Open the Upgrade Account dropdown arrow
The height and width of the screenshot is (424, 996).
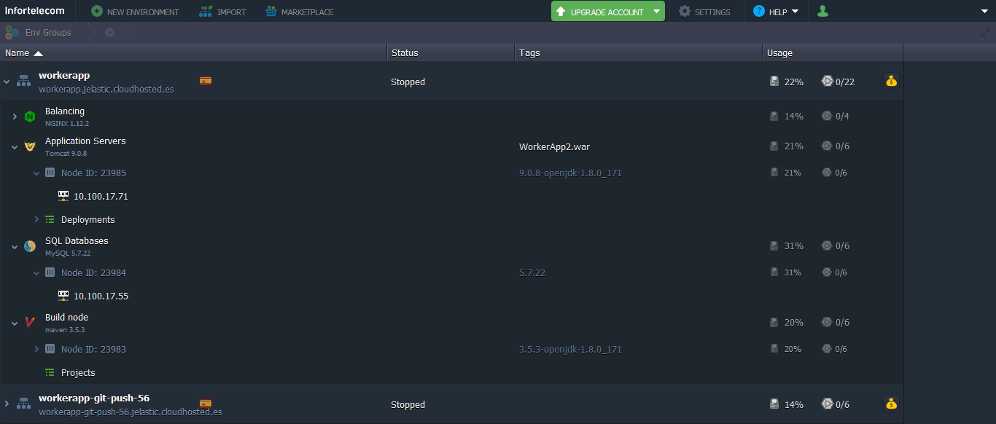pyautogui.click(x=656, y=12)
